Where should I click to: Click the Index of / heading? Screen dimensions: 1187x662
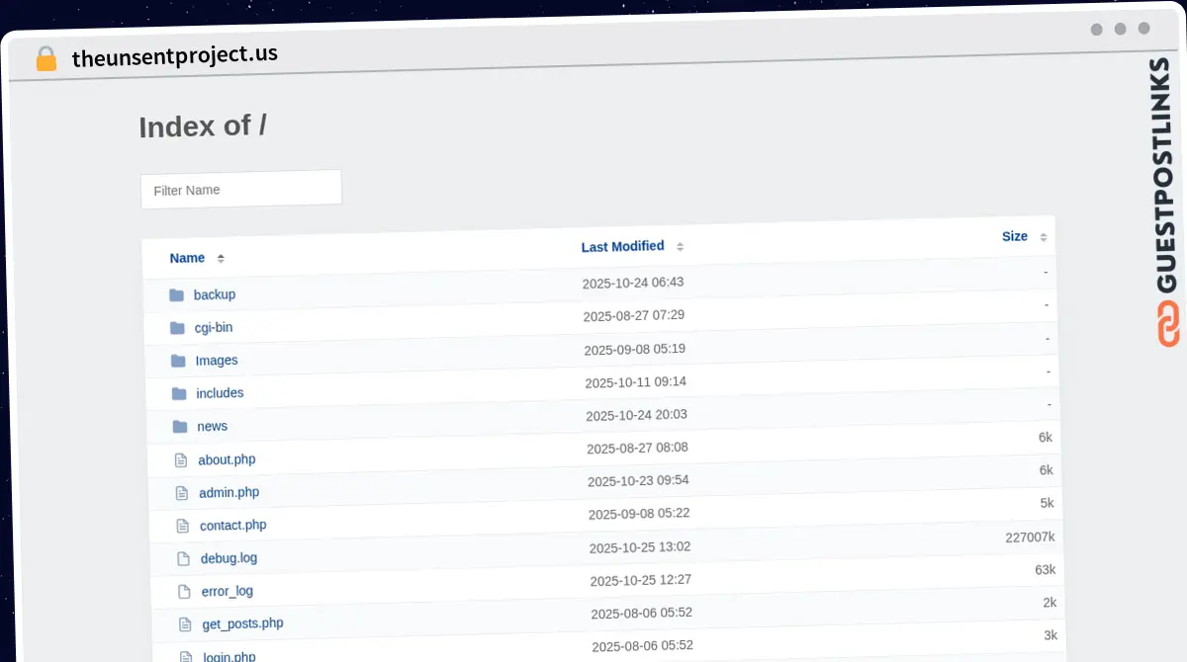pos(203,126)
